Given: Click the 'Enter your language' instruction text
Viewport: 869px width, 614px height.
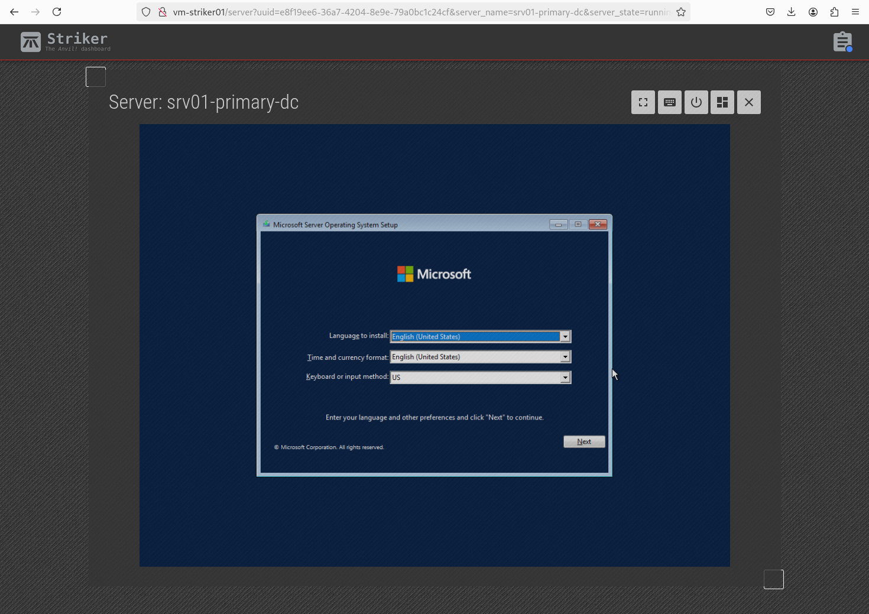Looking at the screenshot, I should [434, 417].
